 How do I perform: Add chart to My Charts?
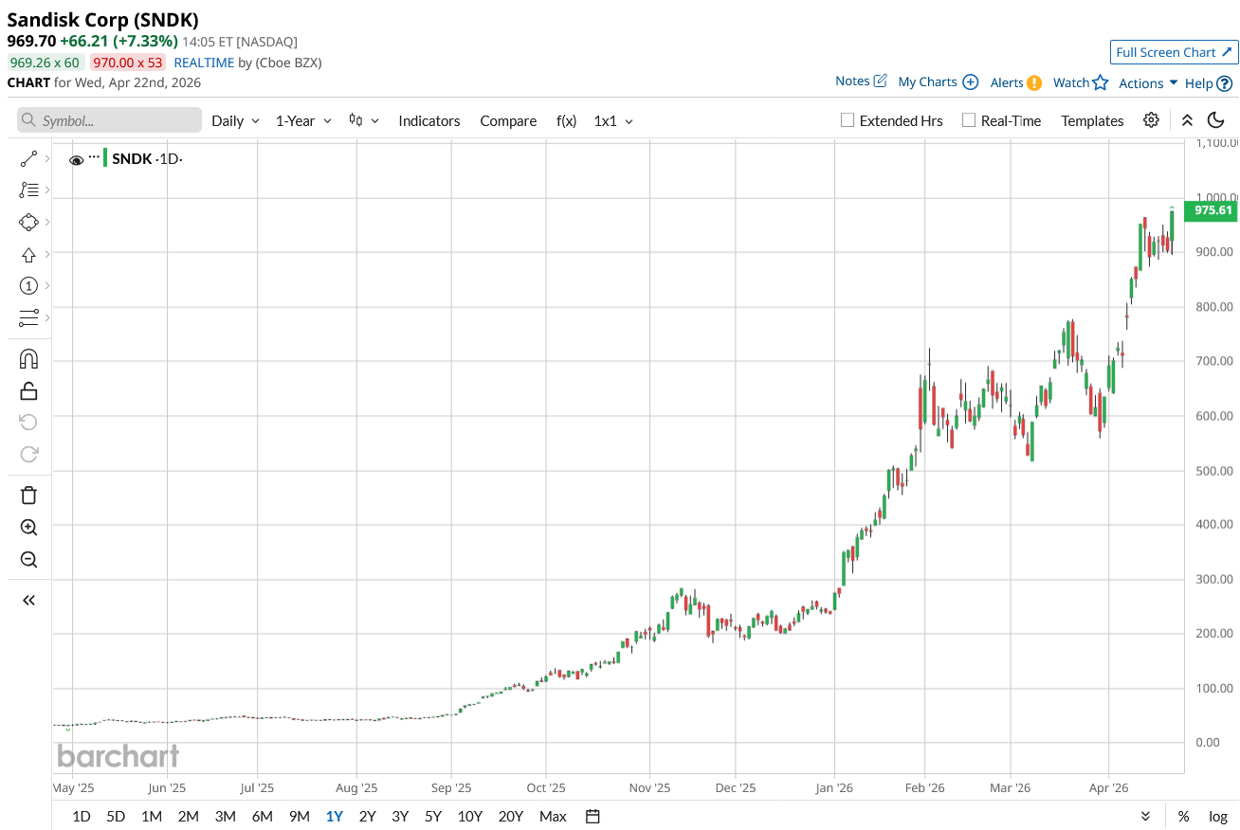(x=938, y=82)
